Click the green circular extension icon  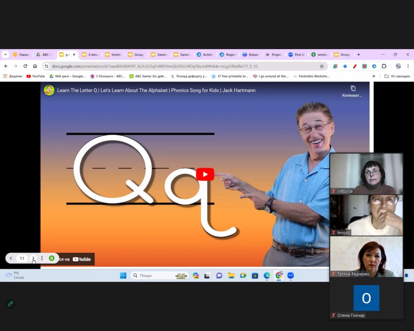point(335,66)
